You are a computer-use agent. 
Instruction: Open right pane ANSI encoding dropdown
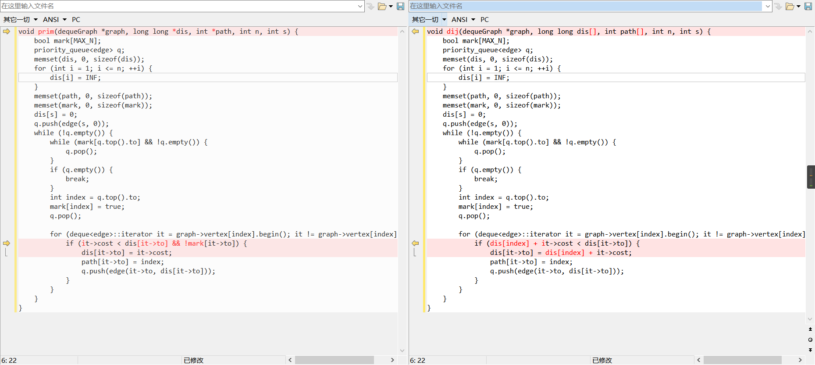click(x=463, y=19)
